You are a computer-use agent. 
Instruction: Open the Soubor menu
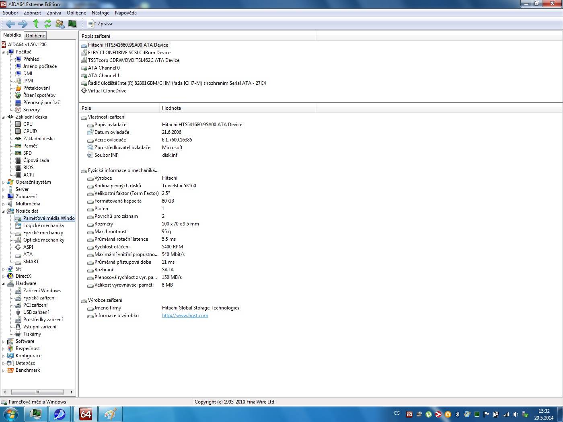pyautogui.click(x=10, y=13)
